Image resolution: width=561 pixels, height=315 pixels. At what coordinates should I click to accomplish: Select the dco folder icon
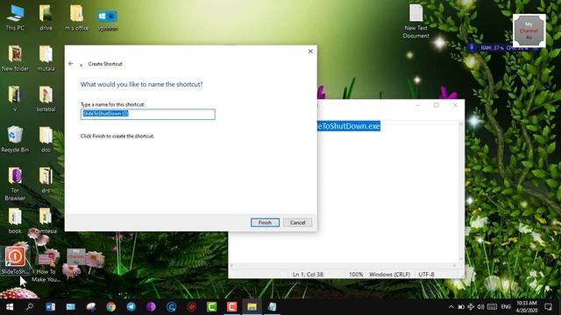46,140
